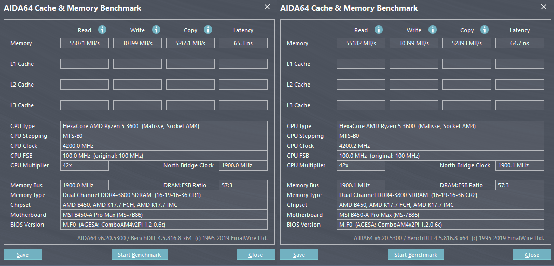
Task: Click the Read info icon in left window
Action: pos(103,30)
